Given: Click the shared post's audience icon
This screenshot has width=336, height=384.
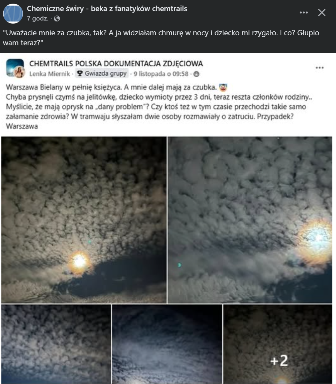Looking at the screenshot, I should 197,74.
